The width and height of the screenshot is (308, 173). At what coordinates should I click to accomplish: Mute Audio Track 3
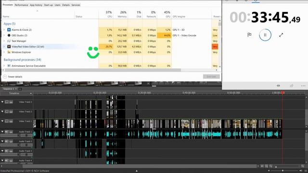click(7, 151)
